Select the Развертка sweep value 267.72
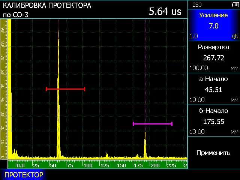This screenshot has width=240, height=180. (213, 58)
